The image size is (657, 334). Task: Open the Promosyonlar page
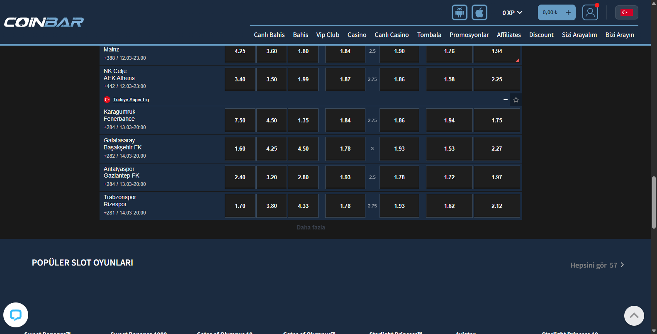click(x=469, y=35)
